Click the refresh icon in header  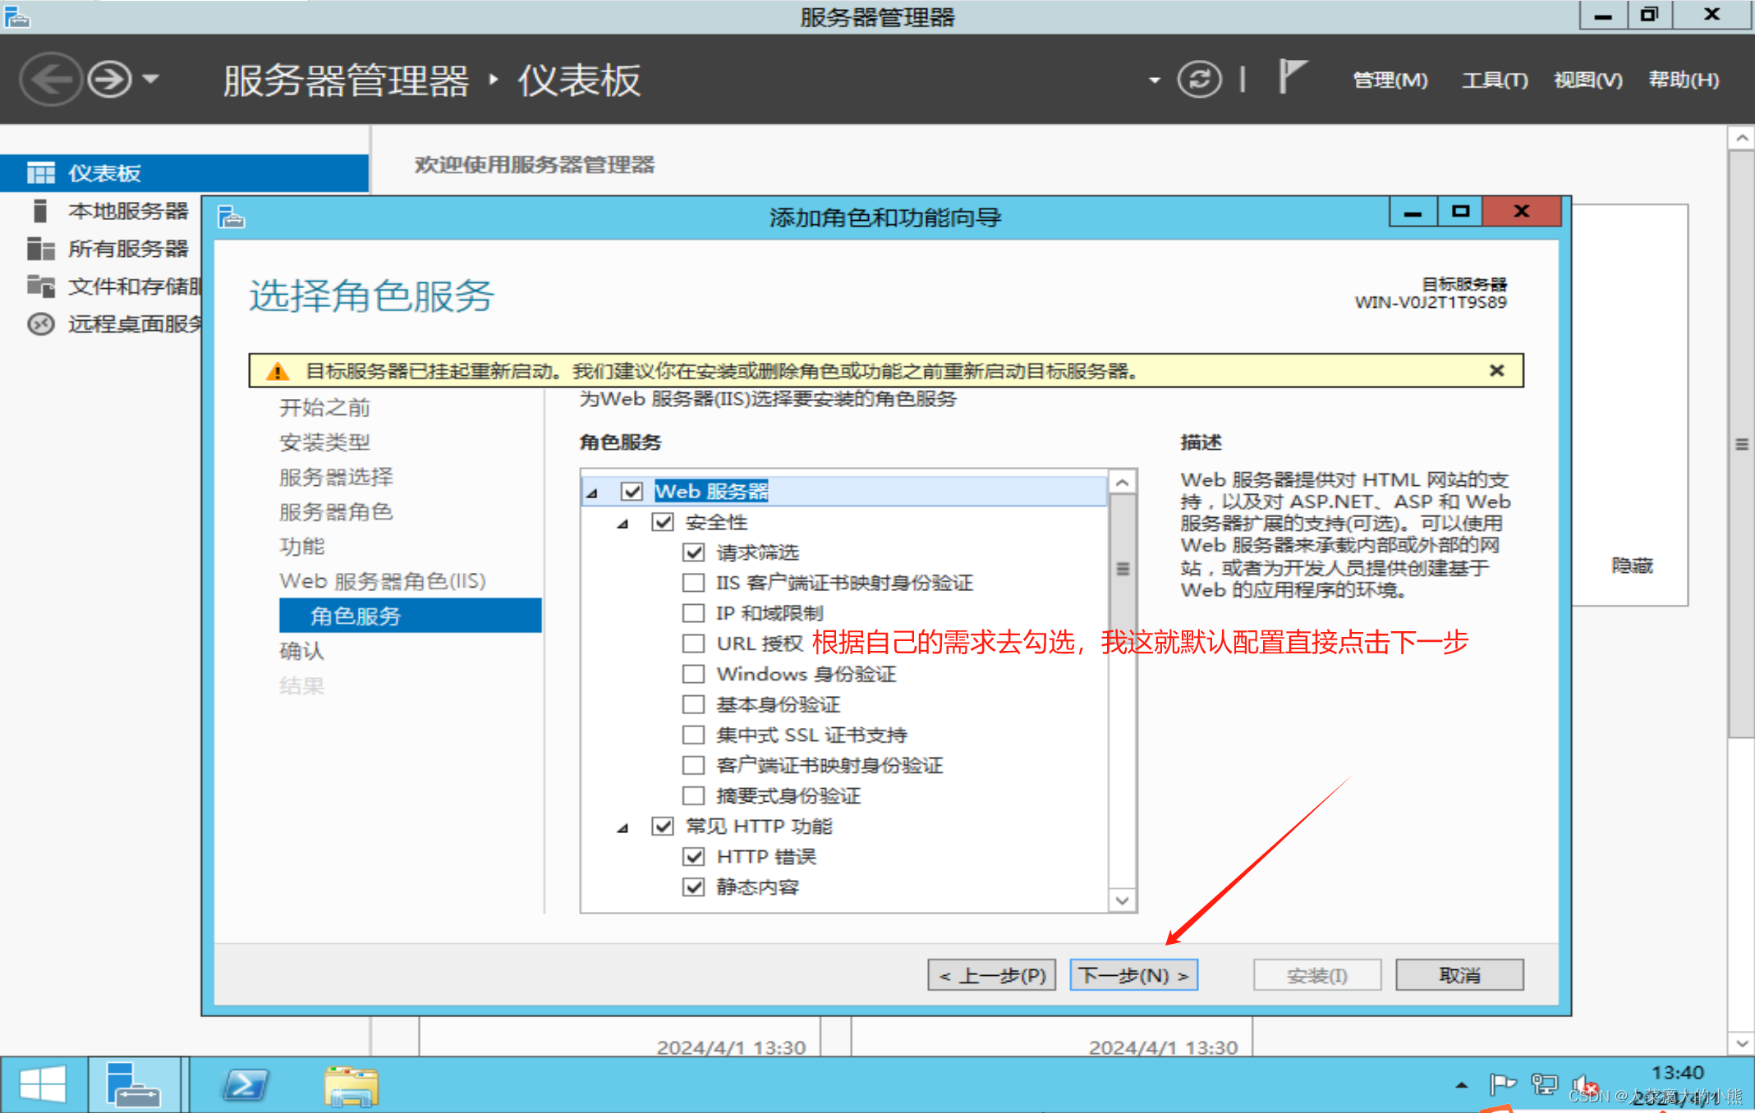tap(1199, 80)
